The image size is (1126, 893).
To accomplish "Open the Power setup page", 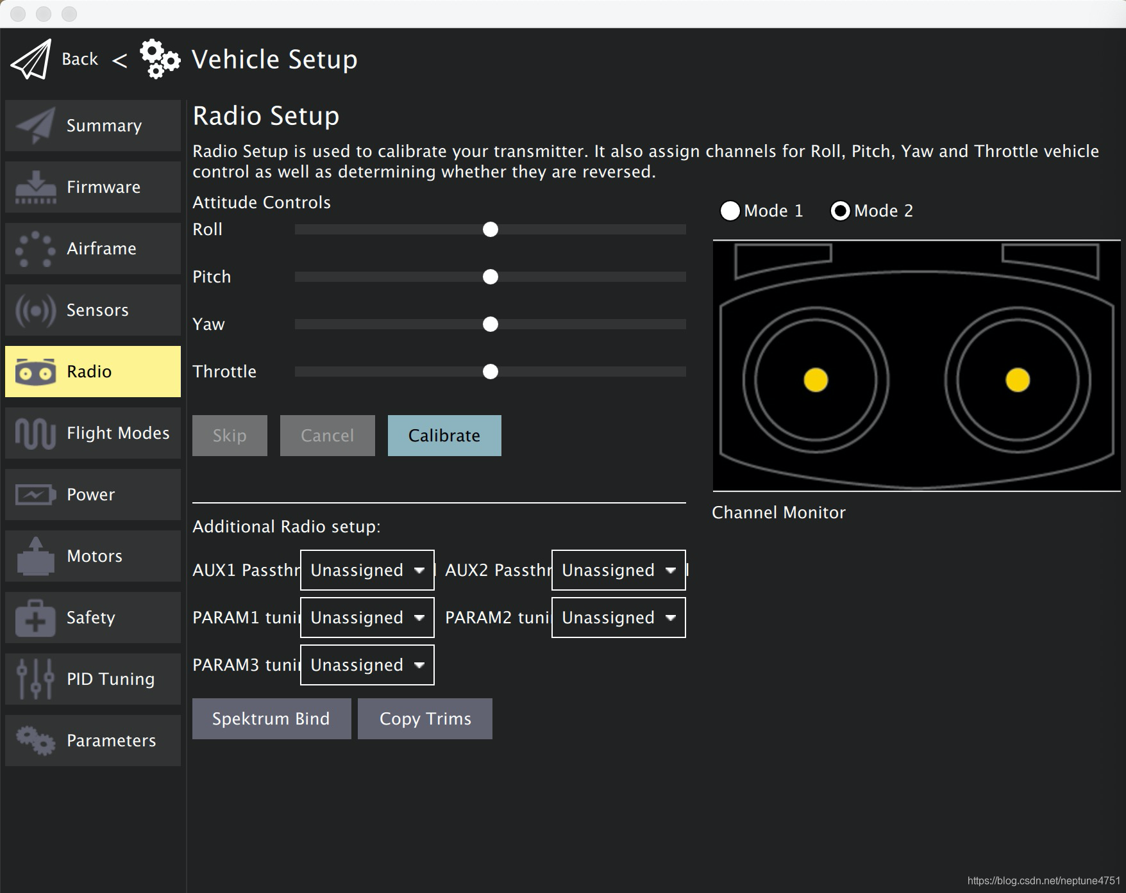I will click(x=93, y=495).
